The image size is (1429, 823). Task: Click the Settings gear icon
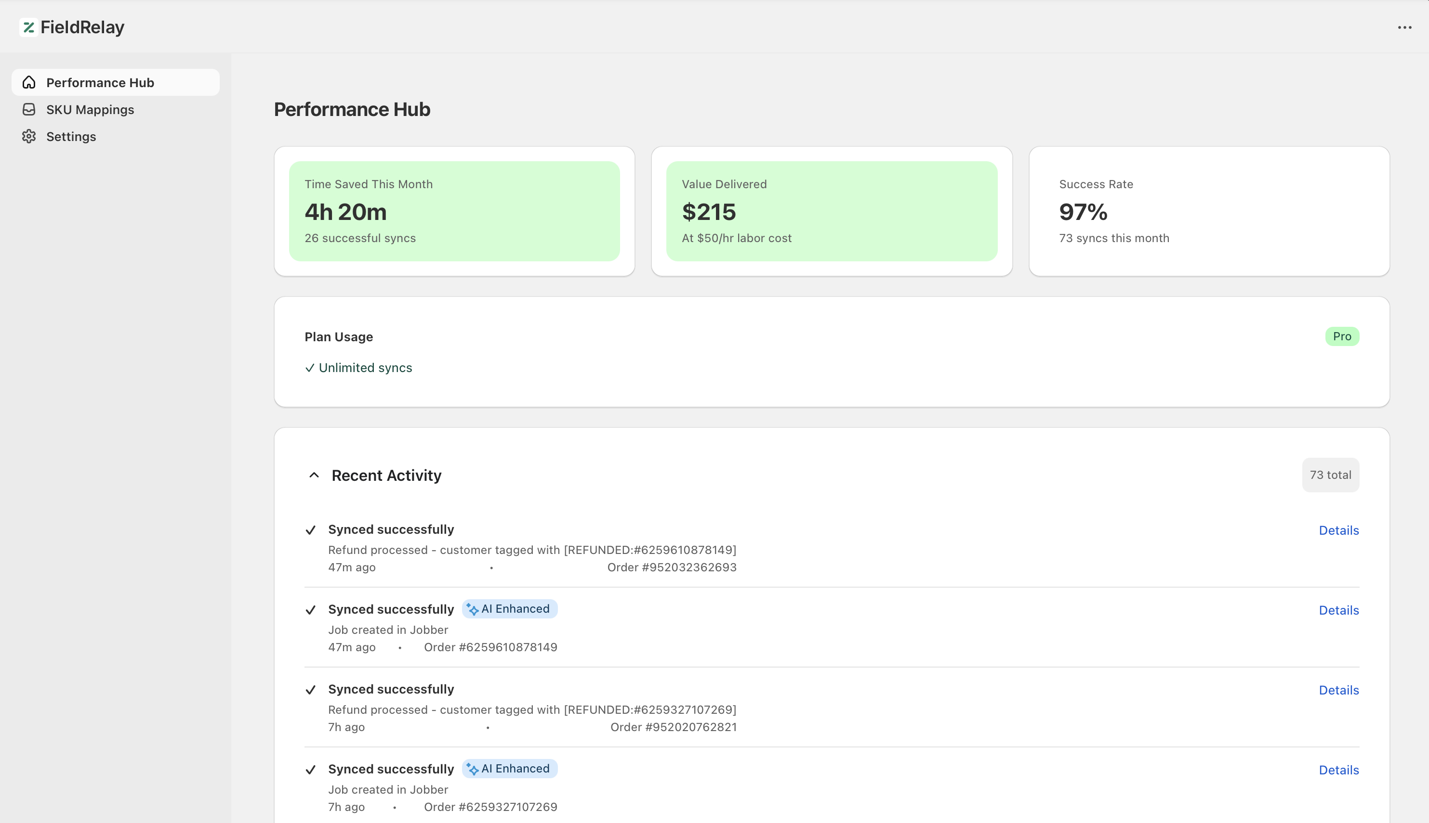click(29, 136)
